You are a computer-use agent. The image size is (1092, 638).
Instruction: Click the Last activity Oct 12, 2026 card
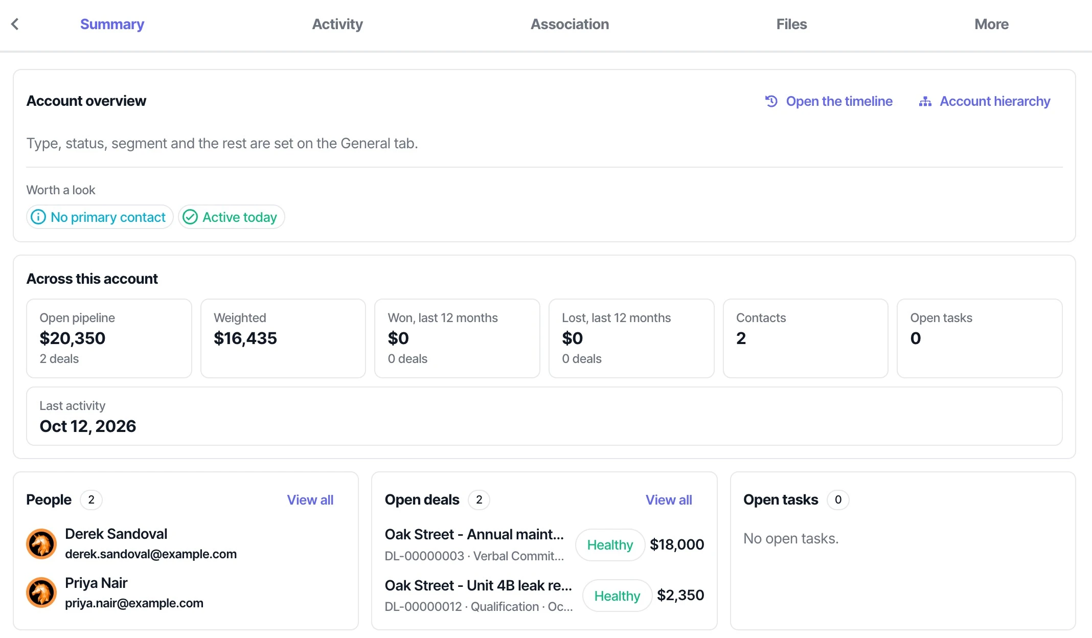544,416
